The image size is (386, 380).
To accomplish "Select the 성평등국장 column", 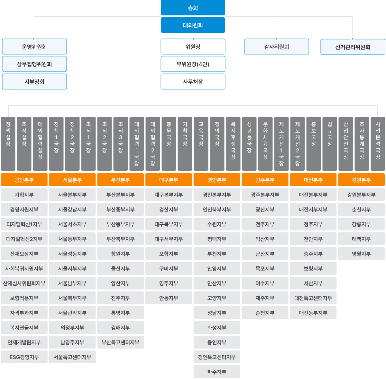I will 249,144.
